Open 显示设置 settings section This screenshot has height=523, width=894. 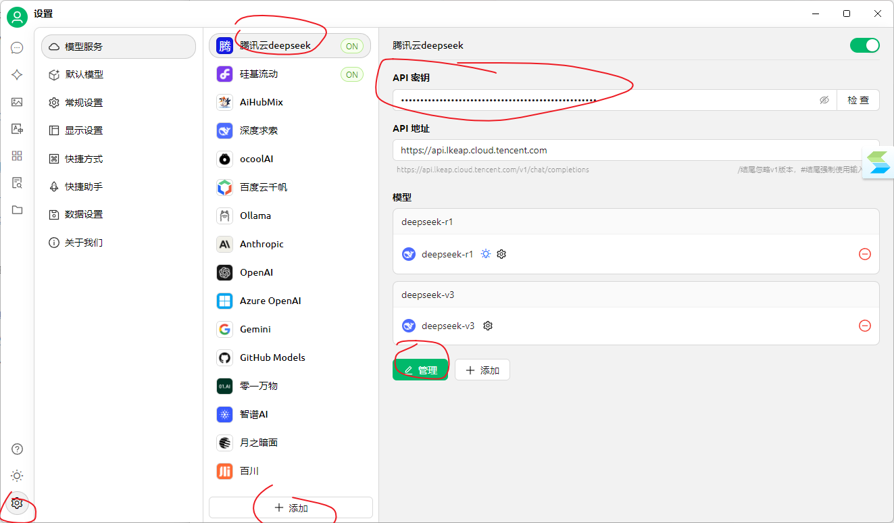tap(119, 130)
